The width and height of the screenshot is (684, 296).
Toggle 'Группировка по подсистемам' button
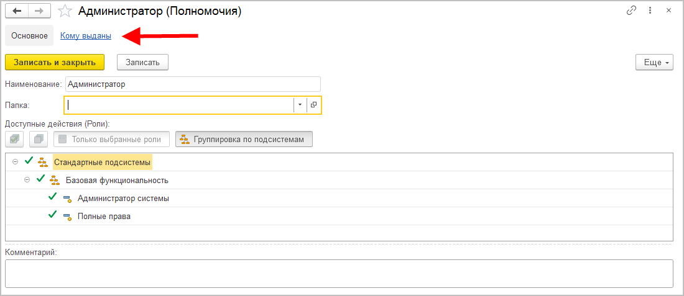coord(244,139)
